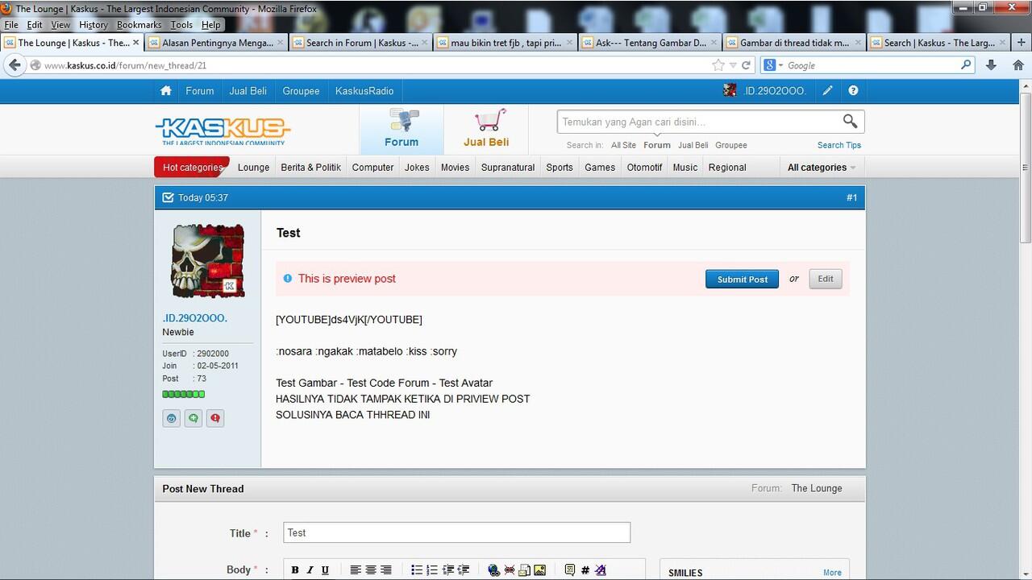1032x580 pixels.
Task: Click the pencil icon in top bar
Action: click(x=828, y=91)
